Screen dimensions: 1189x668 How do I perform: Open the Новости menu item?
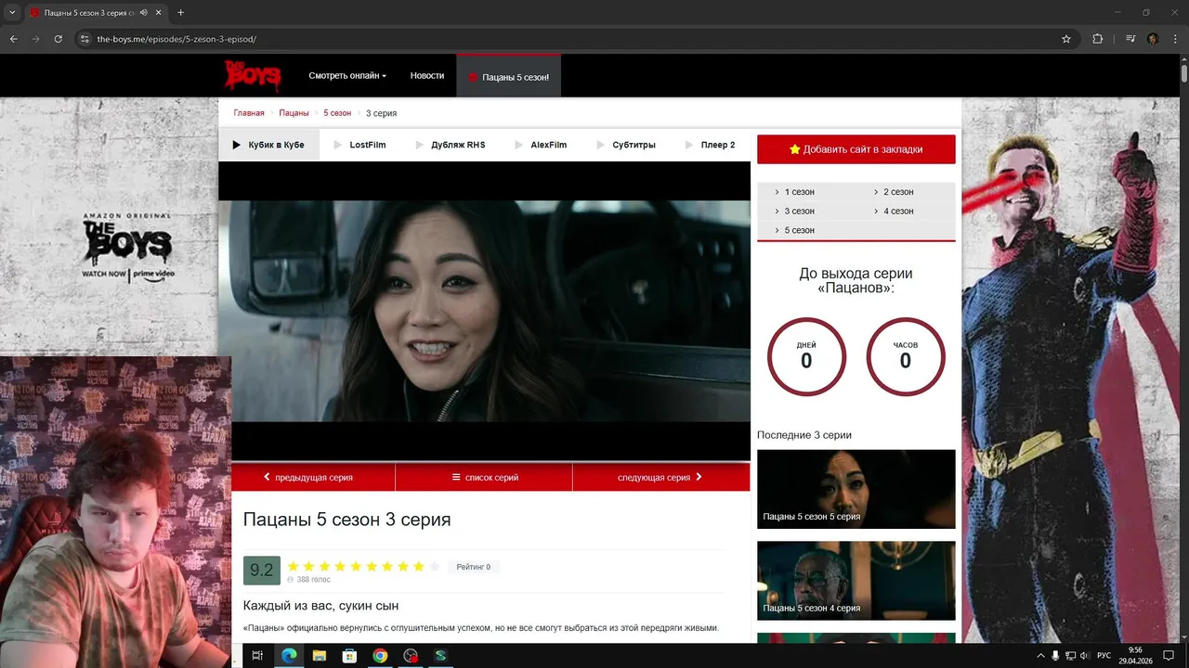click(427, 75)
